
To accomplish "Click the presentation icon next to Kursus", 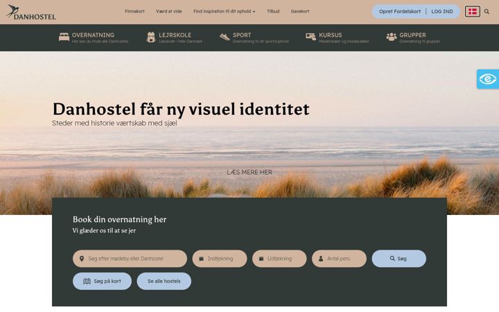I will pyautogui.click(x=310, y=37).
